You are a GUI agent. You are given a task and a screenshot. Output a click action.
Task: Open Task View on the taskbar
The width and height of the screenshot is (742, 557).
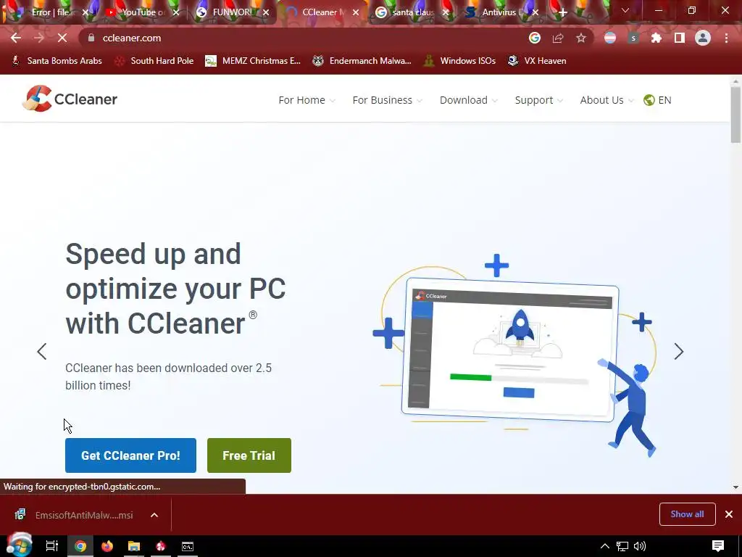click(52, 546)
